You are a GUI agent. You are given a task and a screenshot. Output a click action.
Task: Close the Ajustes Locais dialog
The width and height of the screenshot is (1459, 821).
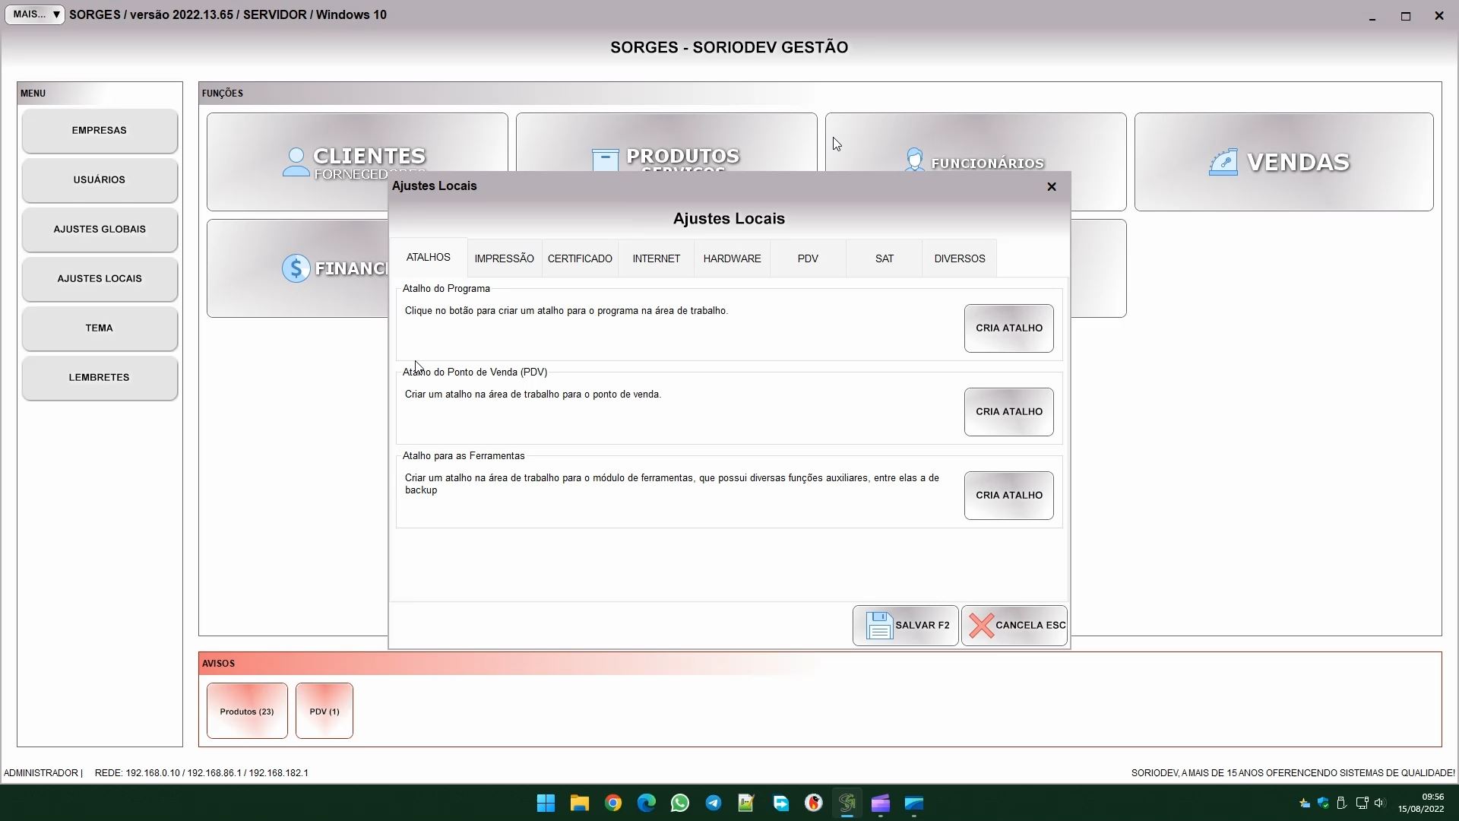pos(1052,186)
